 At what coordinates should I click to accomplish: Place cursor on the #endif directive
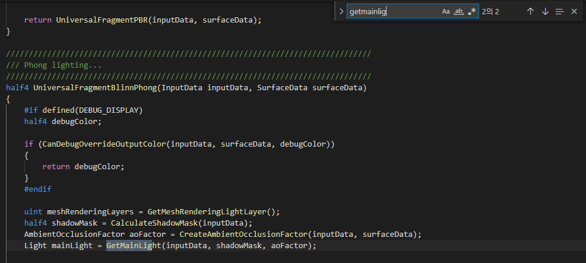point(38,189)
